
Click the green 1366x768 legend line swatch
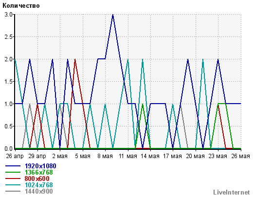pos(13,172)
